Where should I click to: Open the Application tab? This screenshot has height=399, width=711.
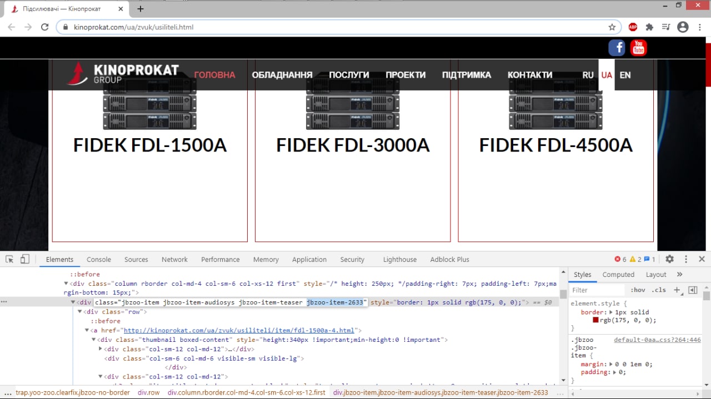[309, 259]
